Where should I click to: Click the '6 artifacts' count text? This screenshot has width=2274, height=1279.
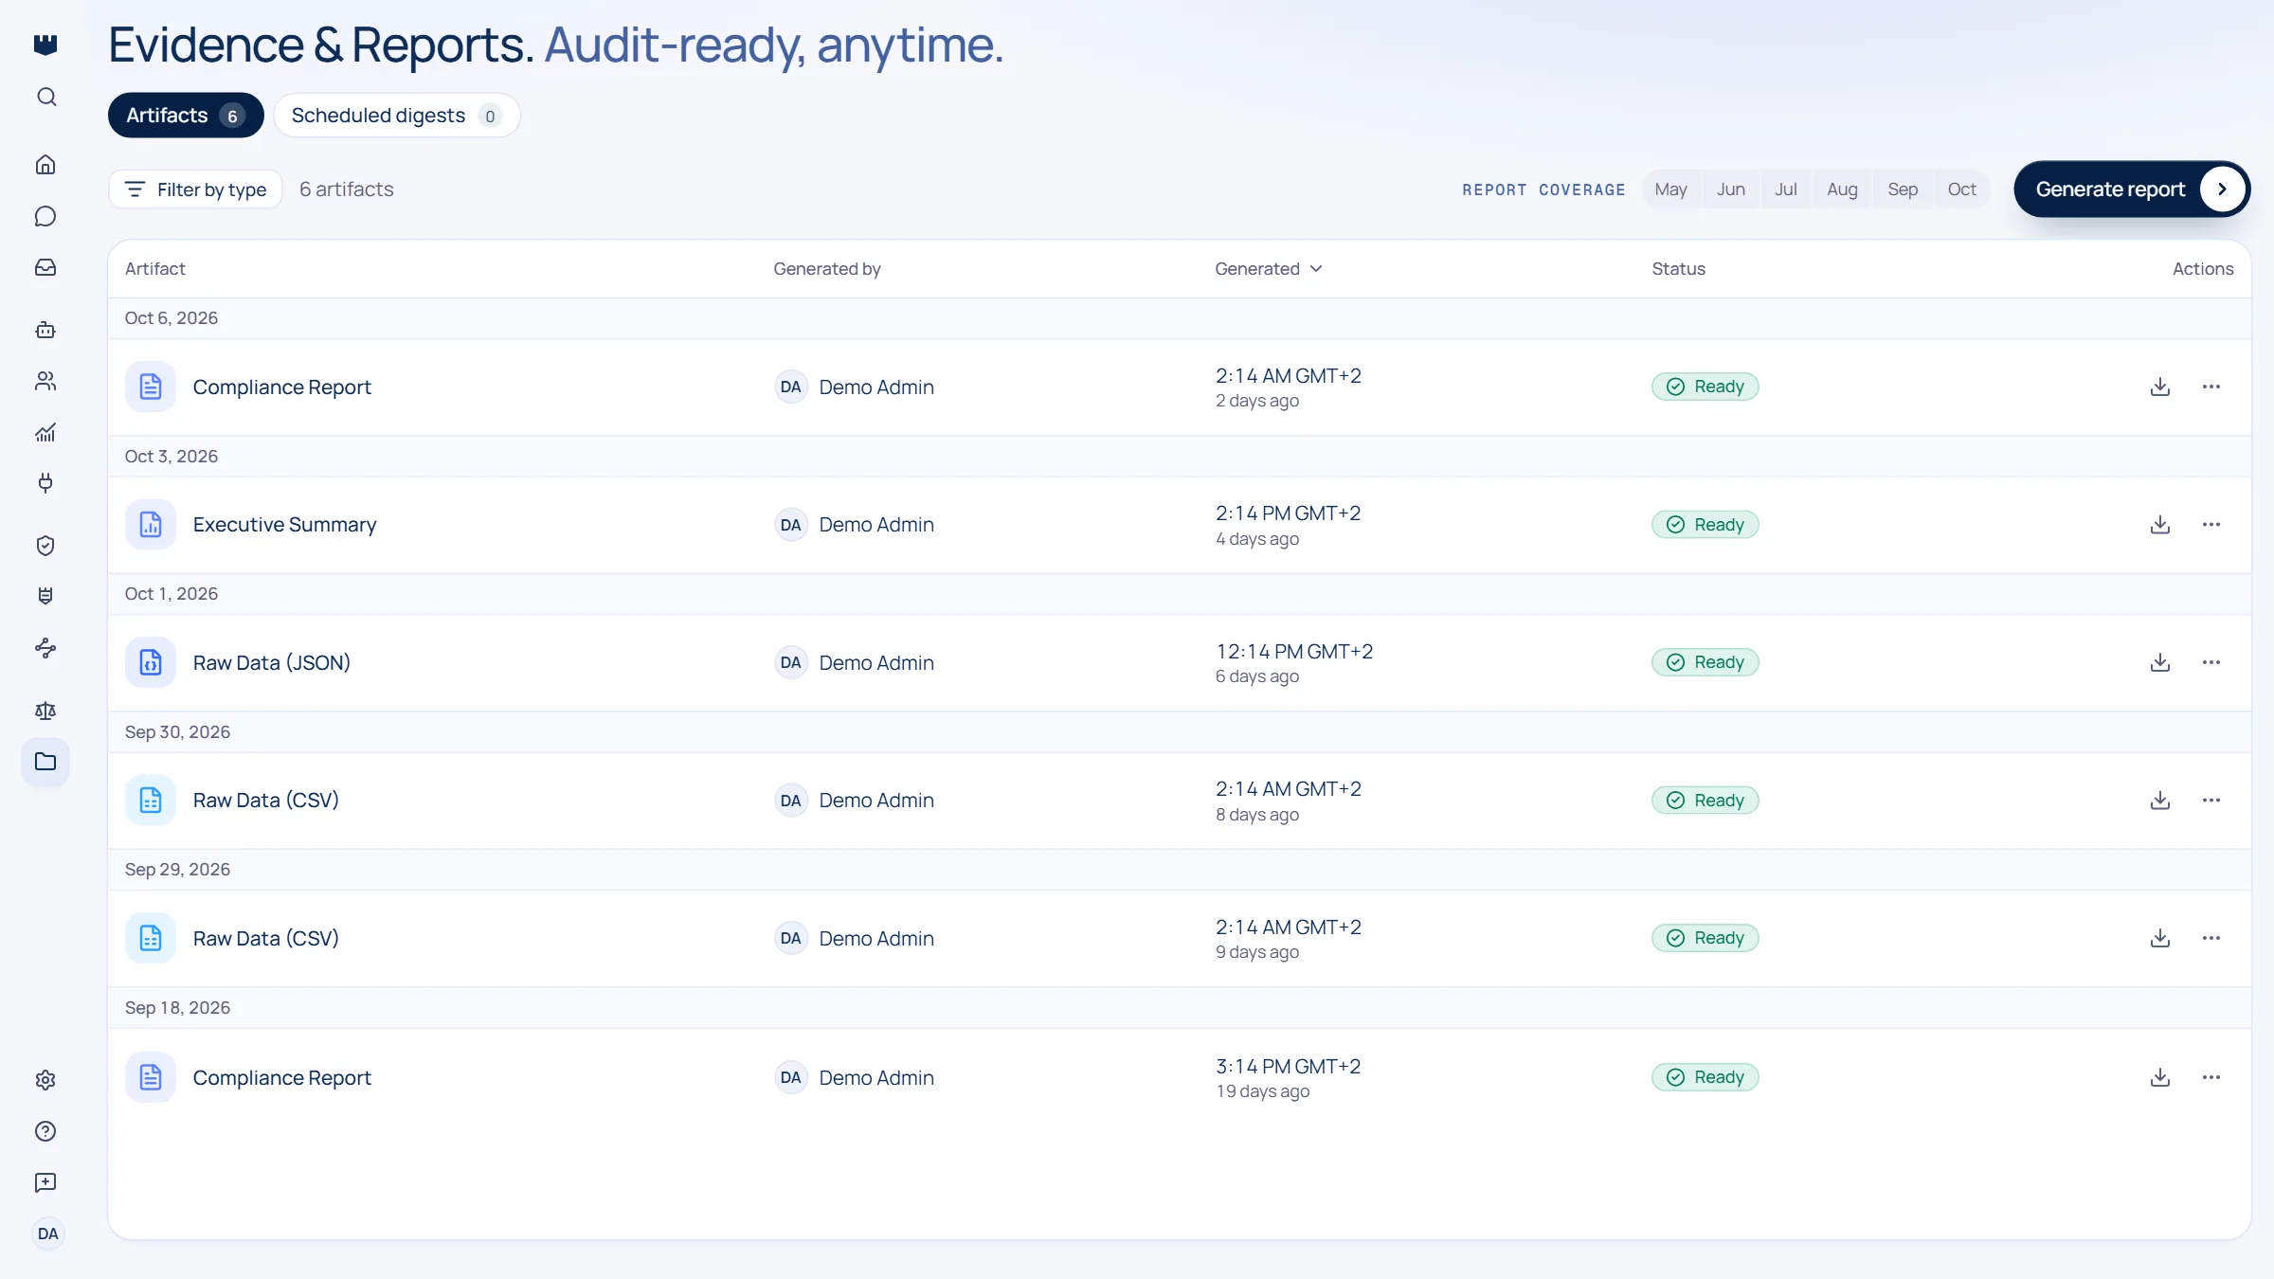[347, 189]
